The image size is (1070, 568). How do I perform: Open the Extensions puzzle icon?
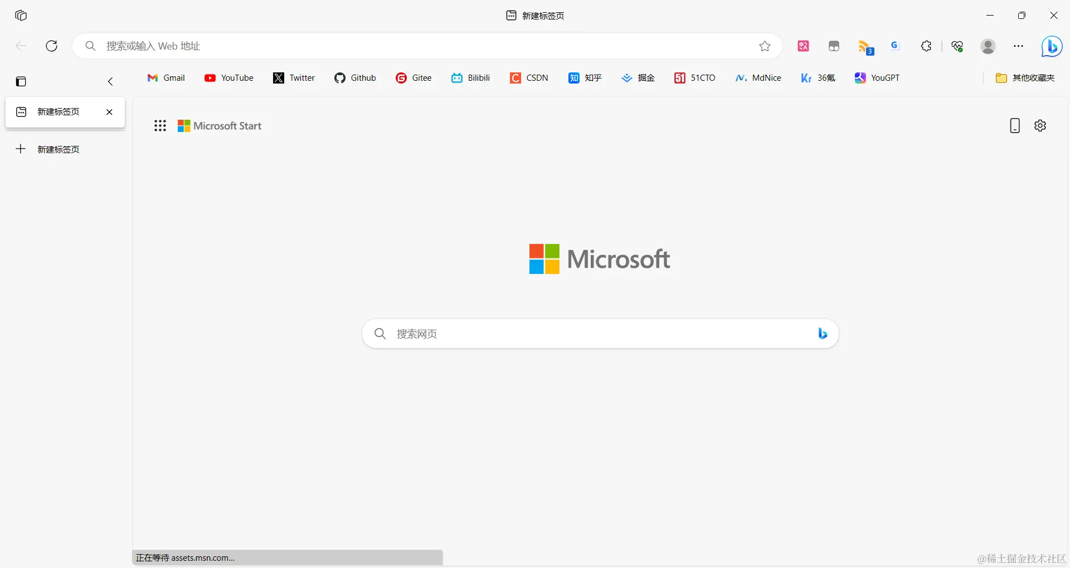point(926,46)
